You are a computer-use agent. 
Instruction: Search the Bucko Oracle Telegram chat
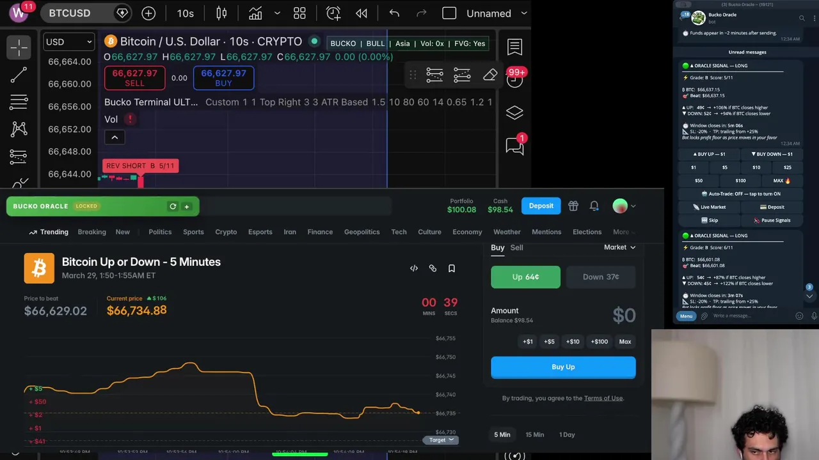click(x=802, y=18)
